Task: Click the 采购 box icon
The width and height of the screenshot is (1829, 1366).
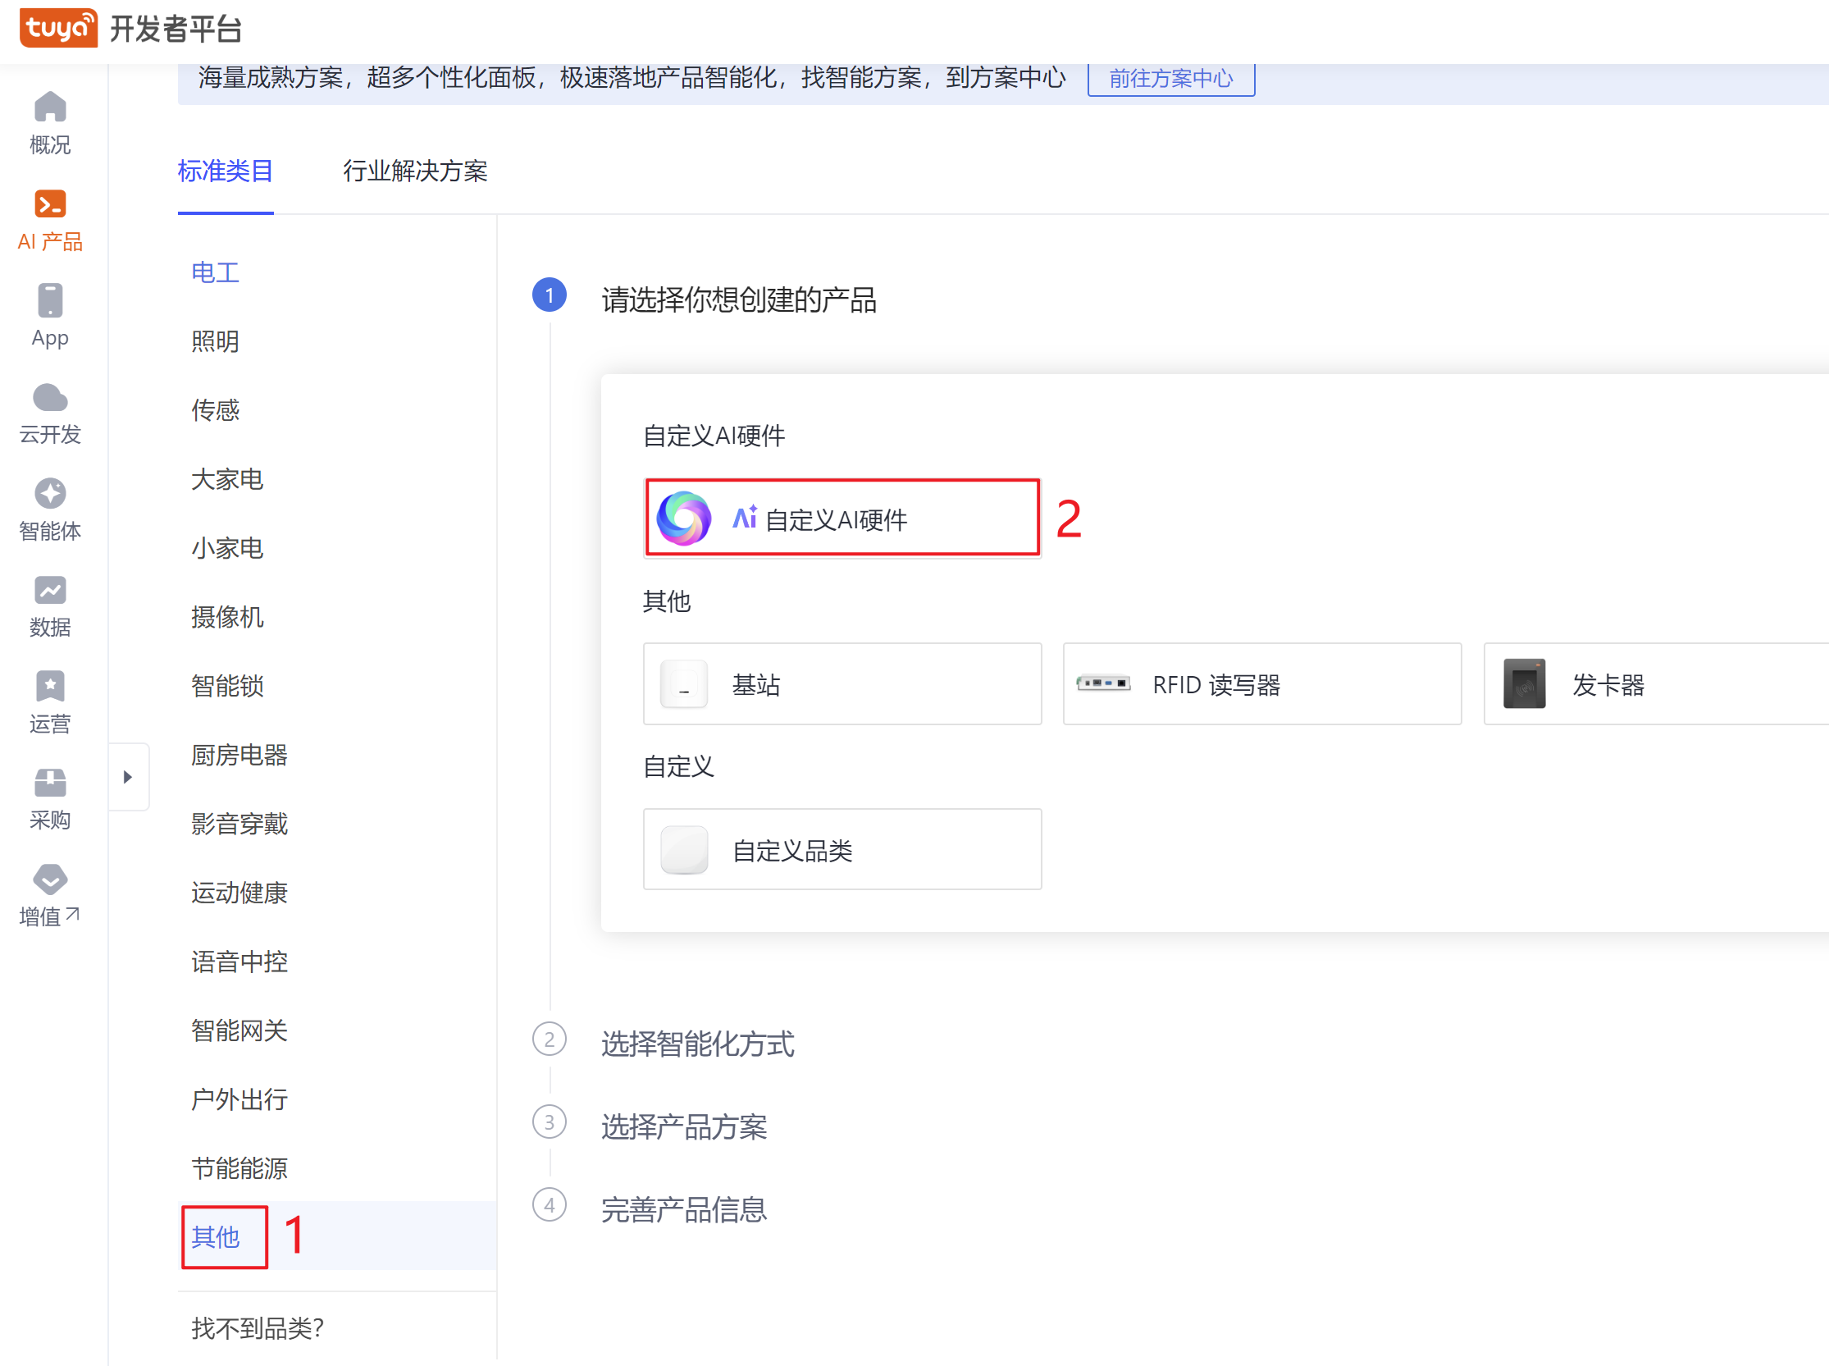Action: coord(49,783)
